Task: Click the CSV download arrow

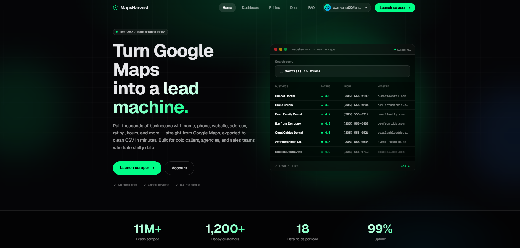Action: pos(409,166)
